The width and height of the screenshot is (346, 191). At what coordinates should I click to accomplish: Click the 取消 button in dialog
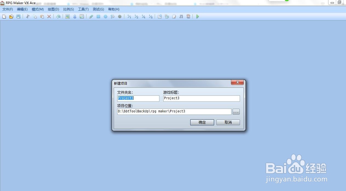228,122
